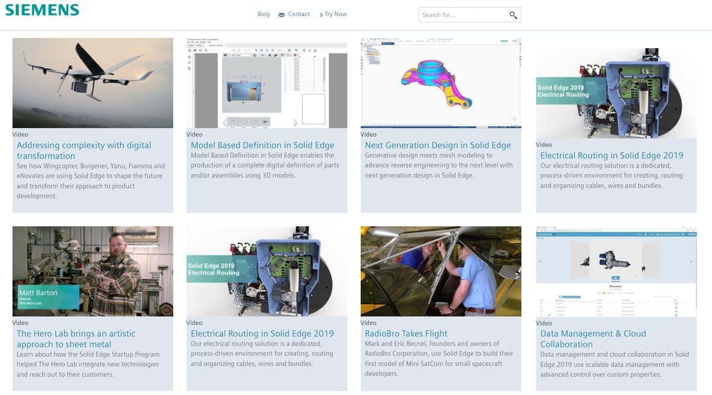712x395 pixels.
Task: Open the Data Management video thumbnail
Action: [x=616, y=271]
